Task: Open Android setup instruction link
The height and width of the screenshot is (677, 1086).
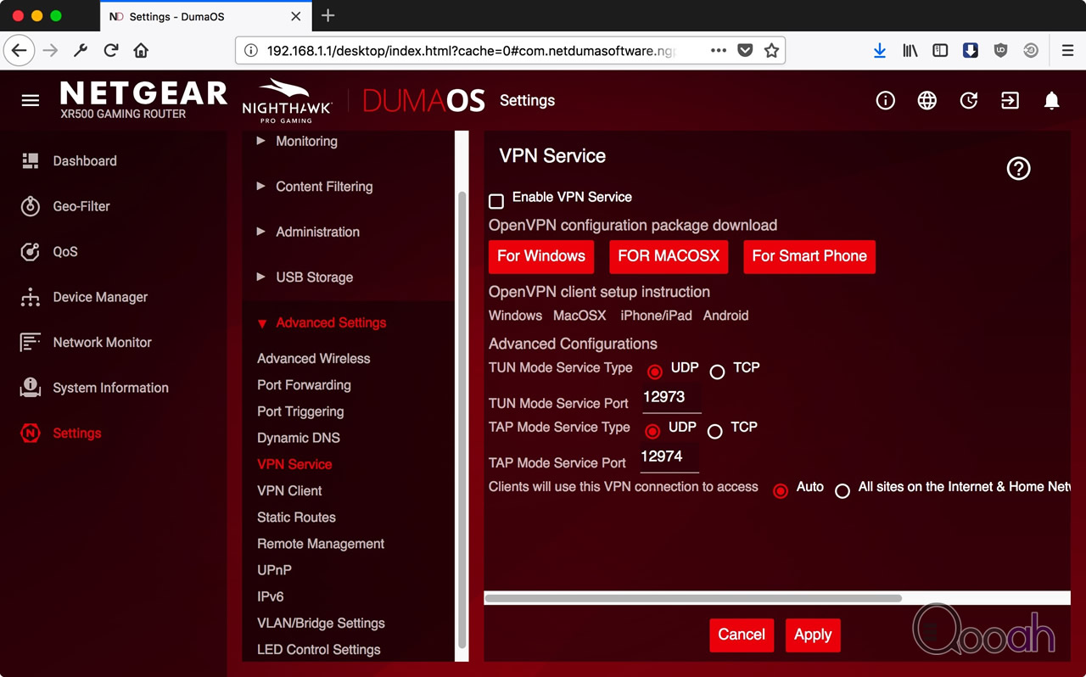Action: click(x=725, y=316)
